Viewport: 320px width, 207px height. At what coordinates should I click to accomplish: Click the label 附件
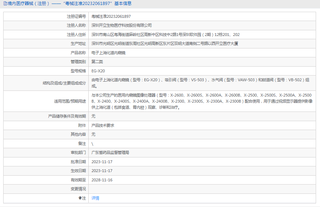[x=82, y=125]
